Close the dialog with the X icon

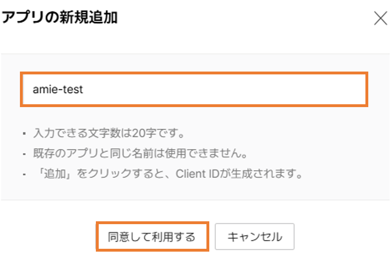381,19
